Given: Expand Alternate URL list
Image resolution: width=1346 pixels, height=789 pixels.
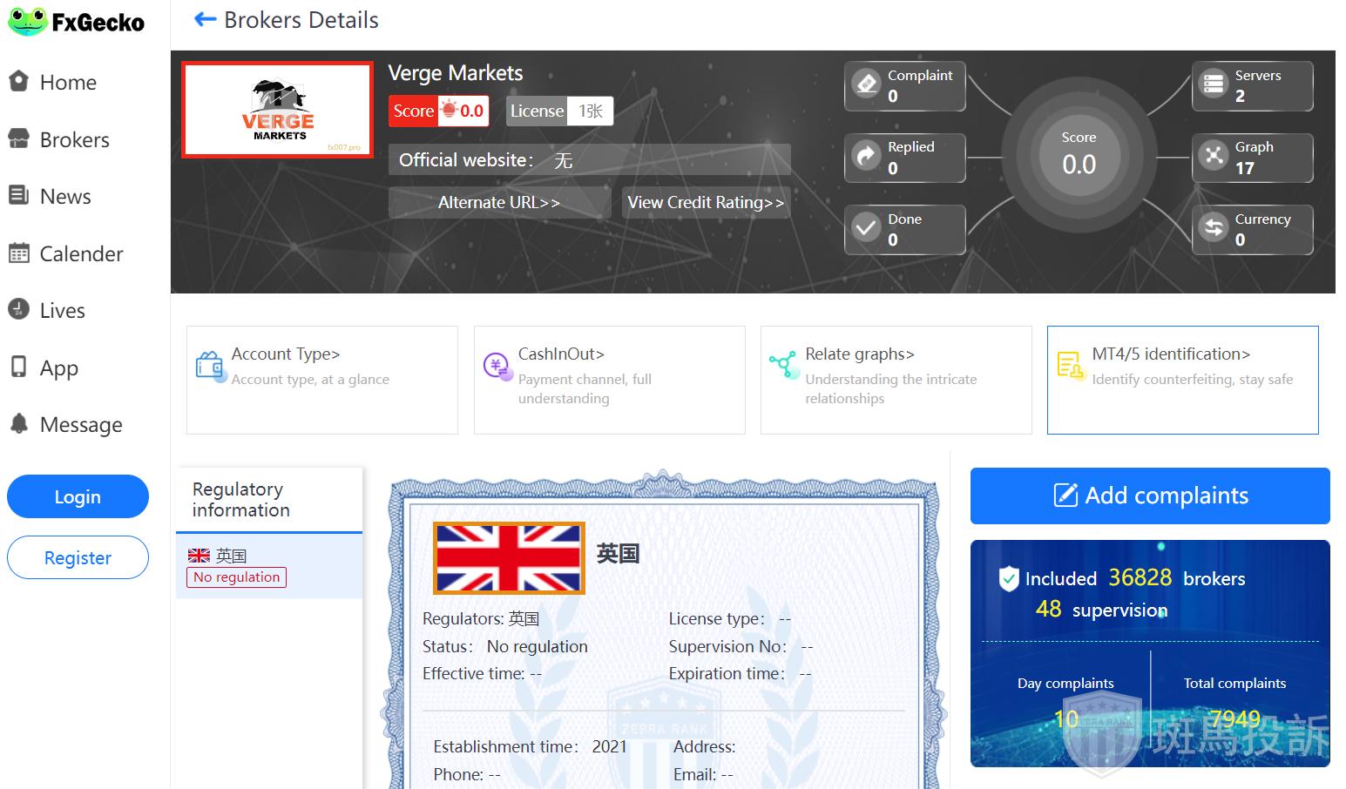Looking at the screenshot, I should (498, 203).
